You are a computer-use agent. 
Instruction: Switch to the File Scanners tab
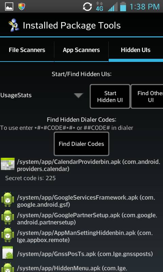pyautogui.click(x=27, y=50)
